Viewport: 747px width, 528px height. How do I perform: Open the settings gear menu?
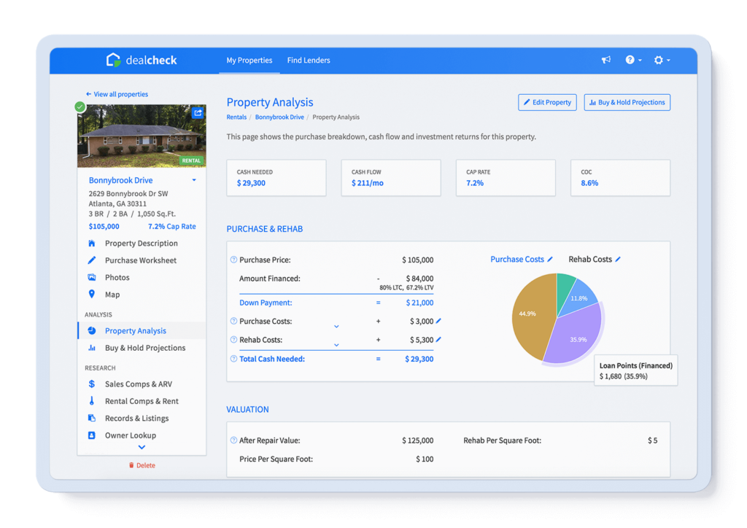(662, 60)
